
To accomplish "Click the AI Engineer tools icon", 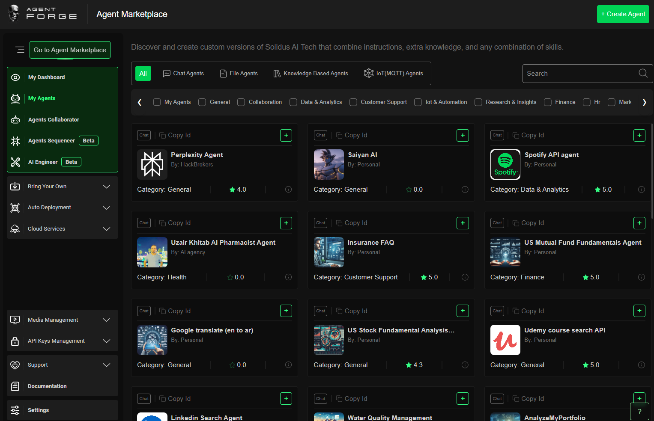I will [x=15, y=162].
